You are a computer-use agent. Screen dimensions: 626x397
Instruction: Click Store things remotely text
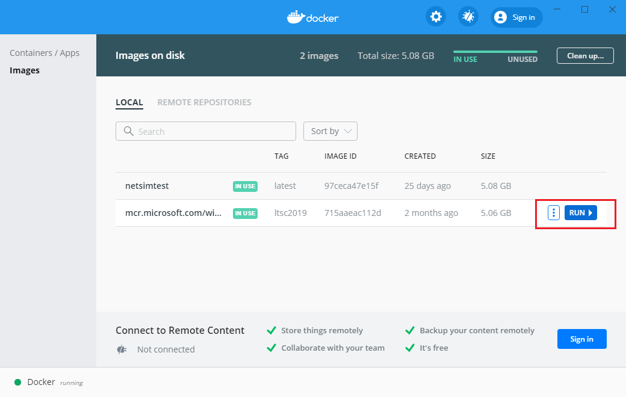[322, 330]
